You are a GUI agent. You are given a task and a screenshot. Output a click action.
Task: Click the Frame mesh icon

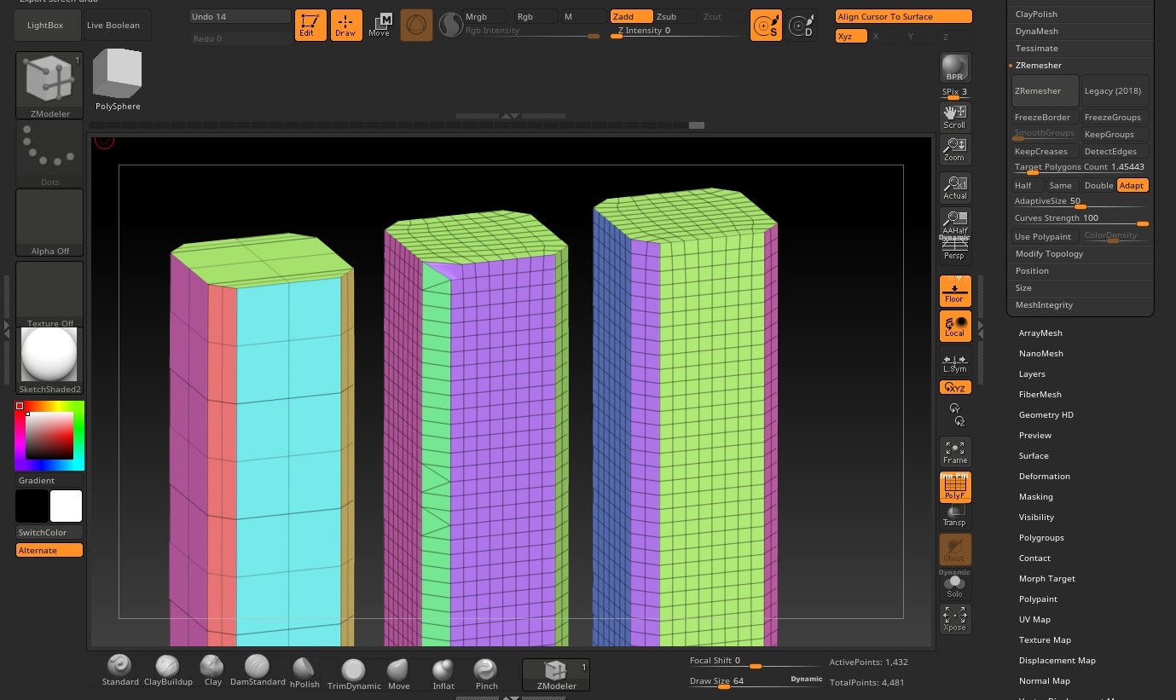954,452
